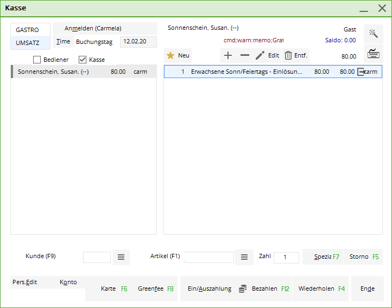Open the Kunde list menu button
Screen dimensions: 392x308
(121, 257)
